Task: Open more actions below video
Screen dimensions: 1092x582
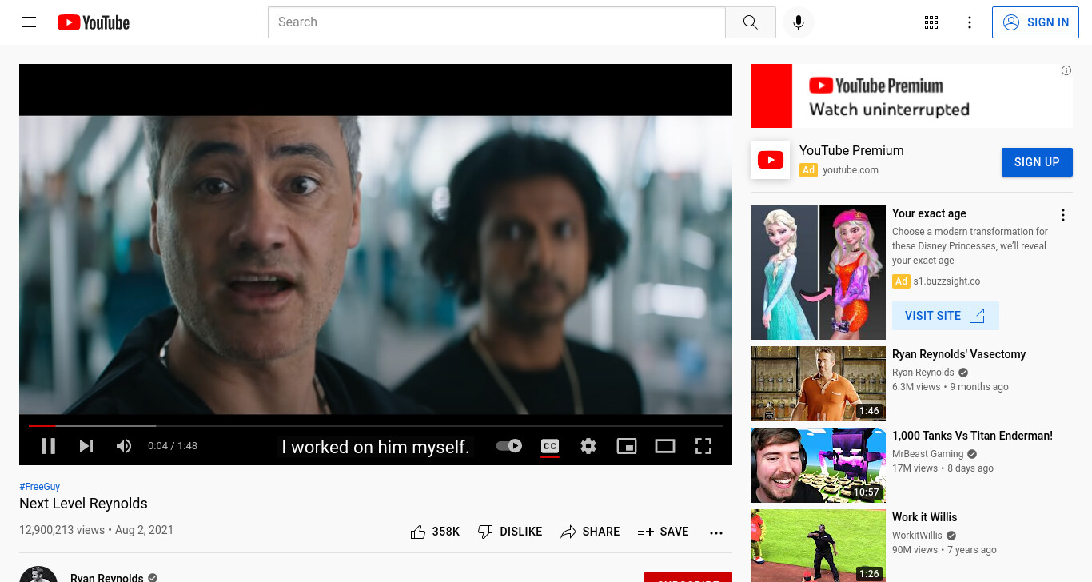Action: point(716,532)
